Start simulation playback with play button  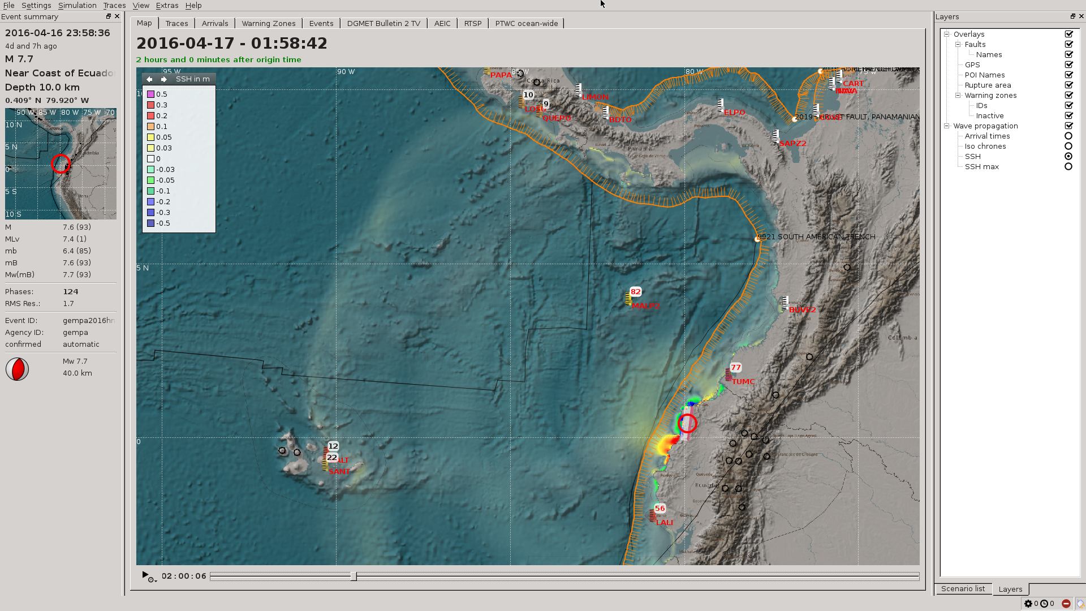145,575
